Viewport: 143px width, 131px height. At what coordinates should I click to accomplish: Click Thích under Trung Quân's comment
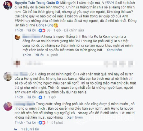tap(19, 30)
